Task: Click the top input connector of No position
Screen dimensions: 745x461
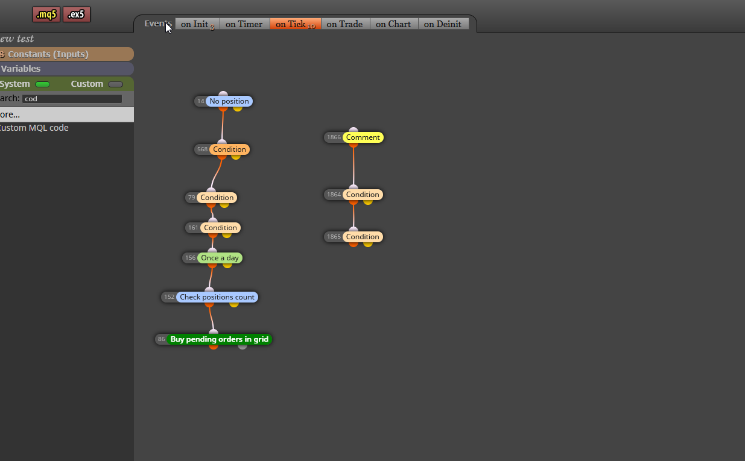Action: coord(223,94)
